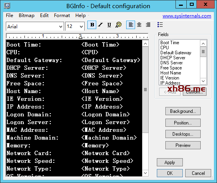This screenshot has width=217, height=183.
Task: Open the font size 12 dropdown
Action: coord(81,26)
